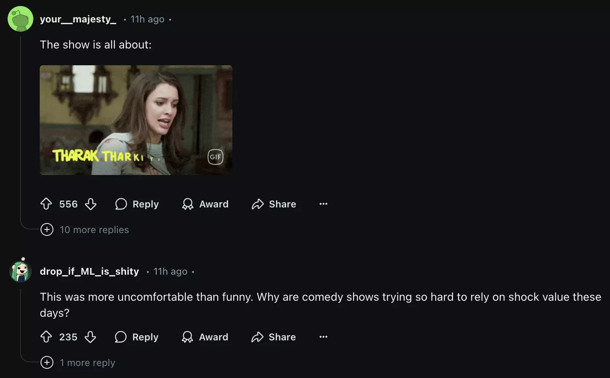
Task: Upvote the drop_if_ML_is_shity comment
Action: click(x=46, y=337)
